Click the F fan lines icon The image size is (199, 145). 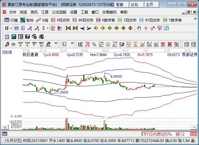point(149,44)
